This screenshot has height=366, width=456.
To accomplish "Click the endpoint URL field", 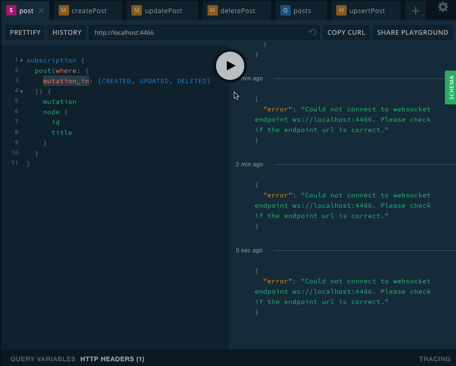I will pyautogui.click(x=204, y=32).
